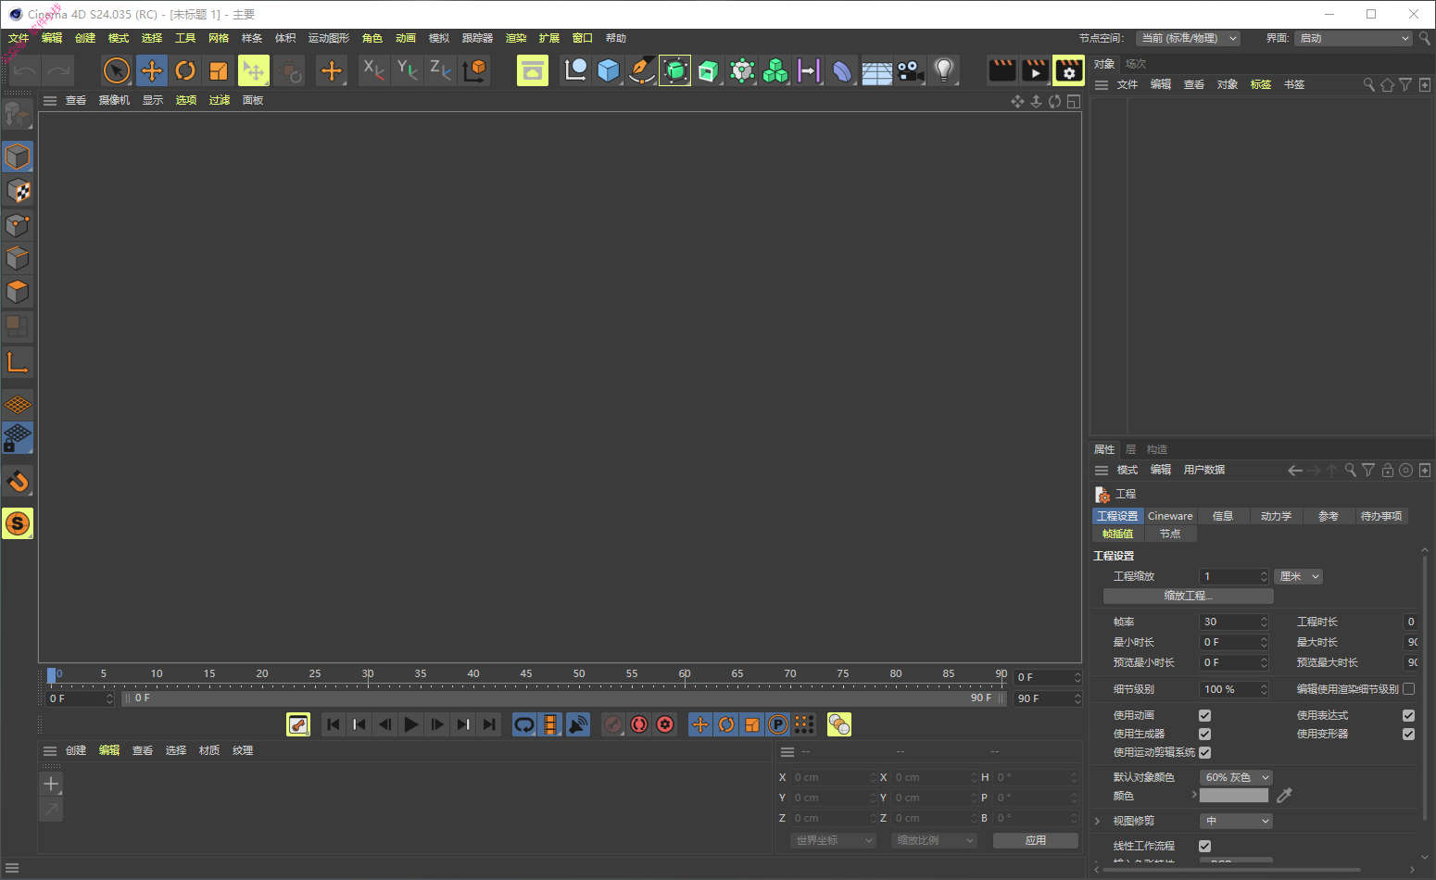1436x880 pixels.
Task: Enable Axis mode in left palette
Action: pos(18,362)
